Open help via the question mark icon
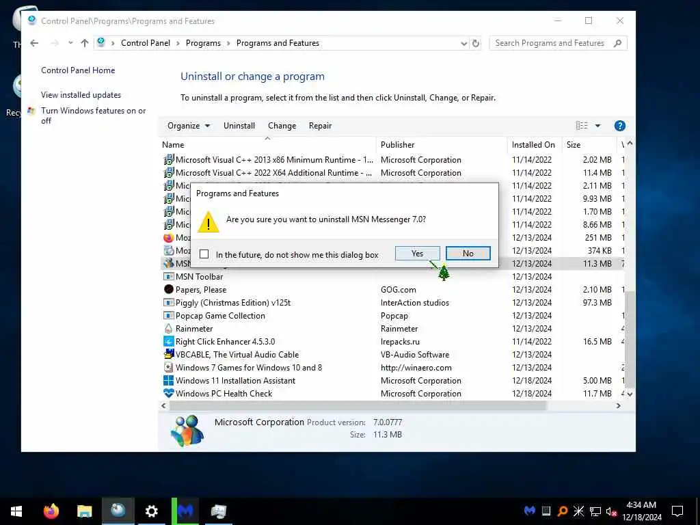 click(x=619, y=126)
